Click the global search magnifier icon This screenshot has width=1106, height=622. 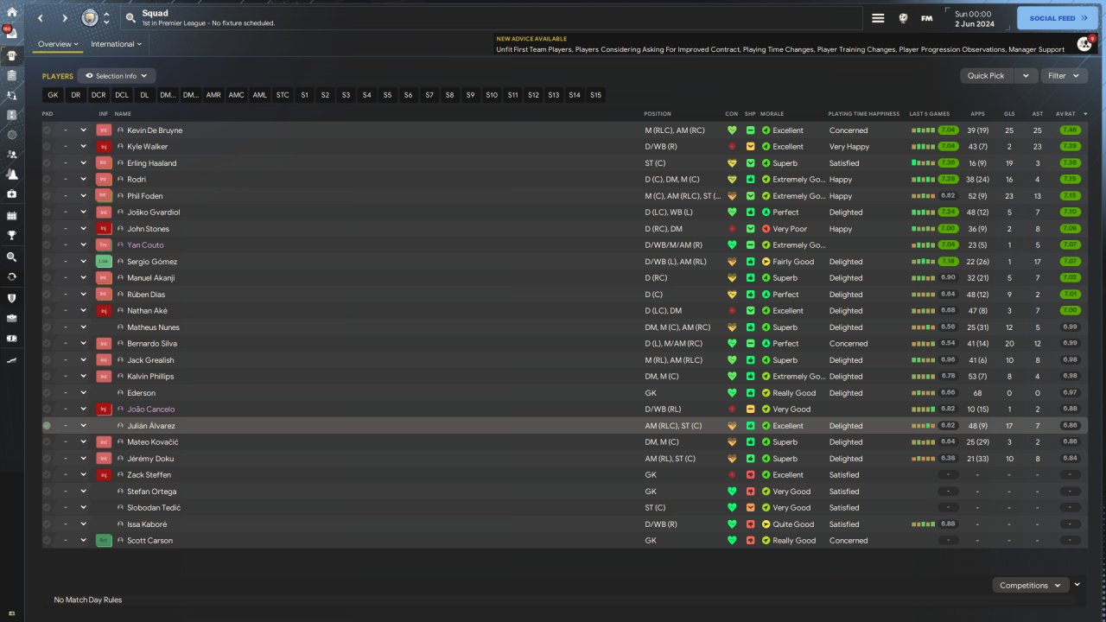[130, 18]
